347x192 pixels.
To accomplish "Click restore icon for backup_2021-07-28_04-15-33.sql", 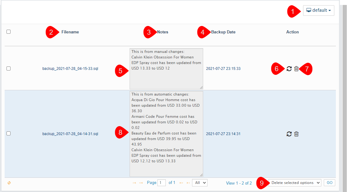I will [x=289, y=69].
